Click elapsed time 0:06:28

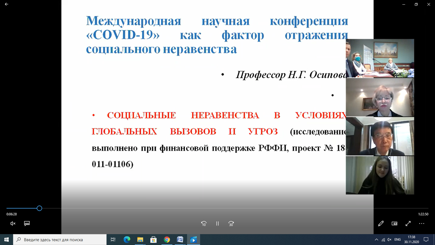12,214
